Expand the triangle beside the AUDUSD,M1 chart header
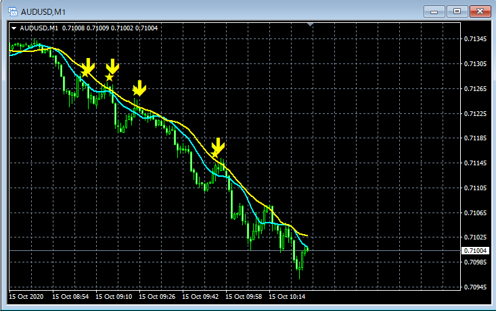This screenshot has height=311, width=496. (x=14, y=28)
